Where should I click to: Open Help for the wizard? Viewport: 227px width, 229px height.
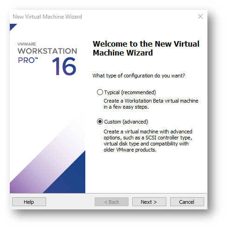[29, 202]
